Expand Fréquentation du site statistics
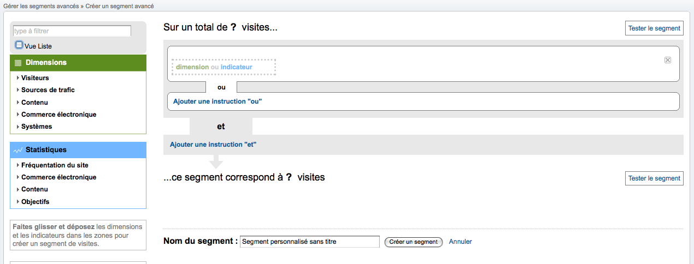This screenshot has width=694, height=264. (55, 165)
